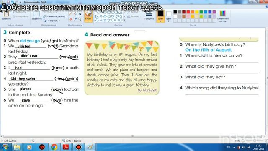268x151 pixels.
Task: Choose the five-point star shape
Action: pos(105,20)
